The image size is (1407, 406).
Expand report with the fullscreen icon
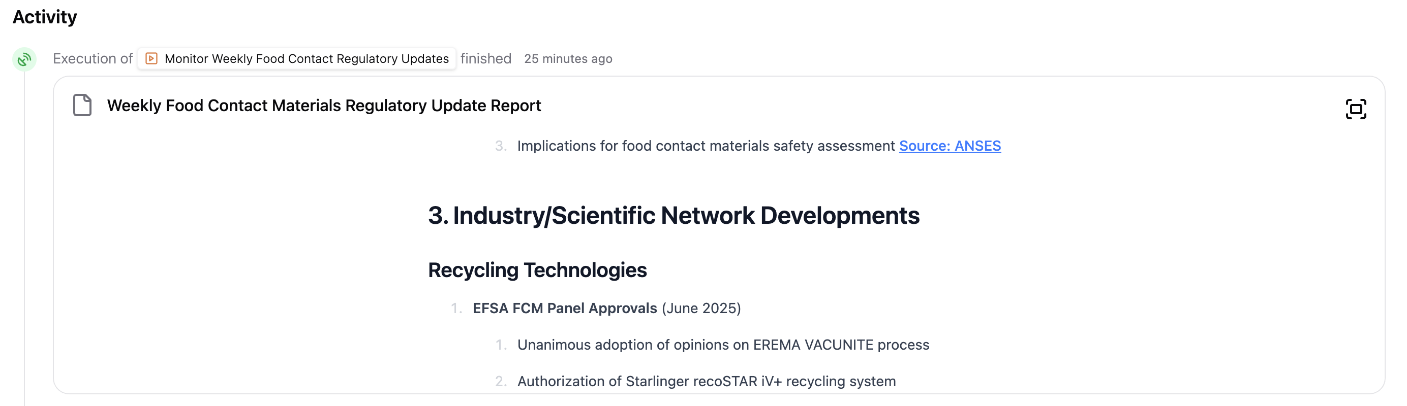(x=1355, y=109)
